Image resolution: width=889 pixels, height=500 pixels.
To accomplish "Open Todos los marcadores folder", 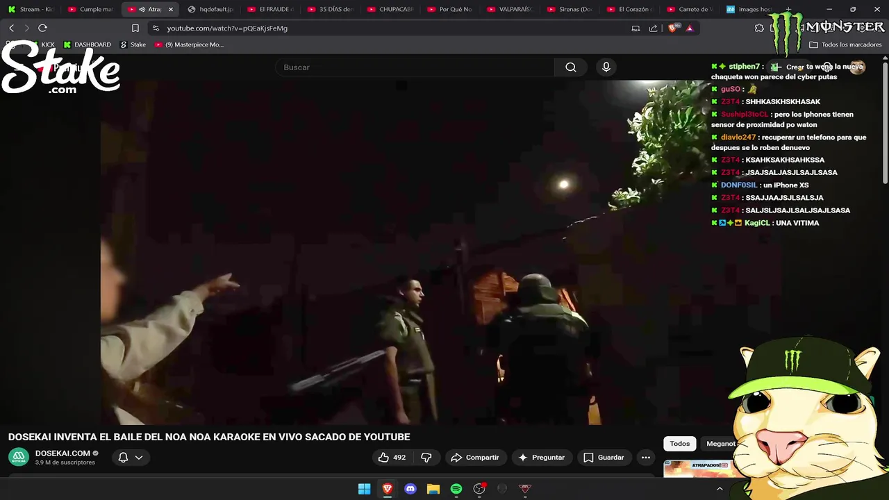I will pos(845,44).
